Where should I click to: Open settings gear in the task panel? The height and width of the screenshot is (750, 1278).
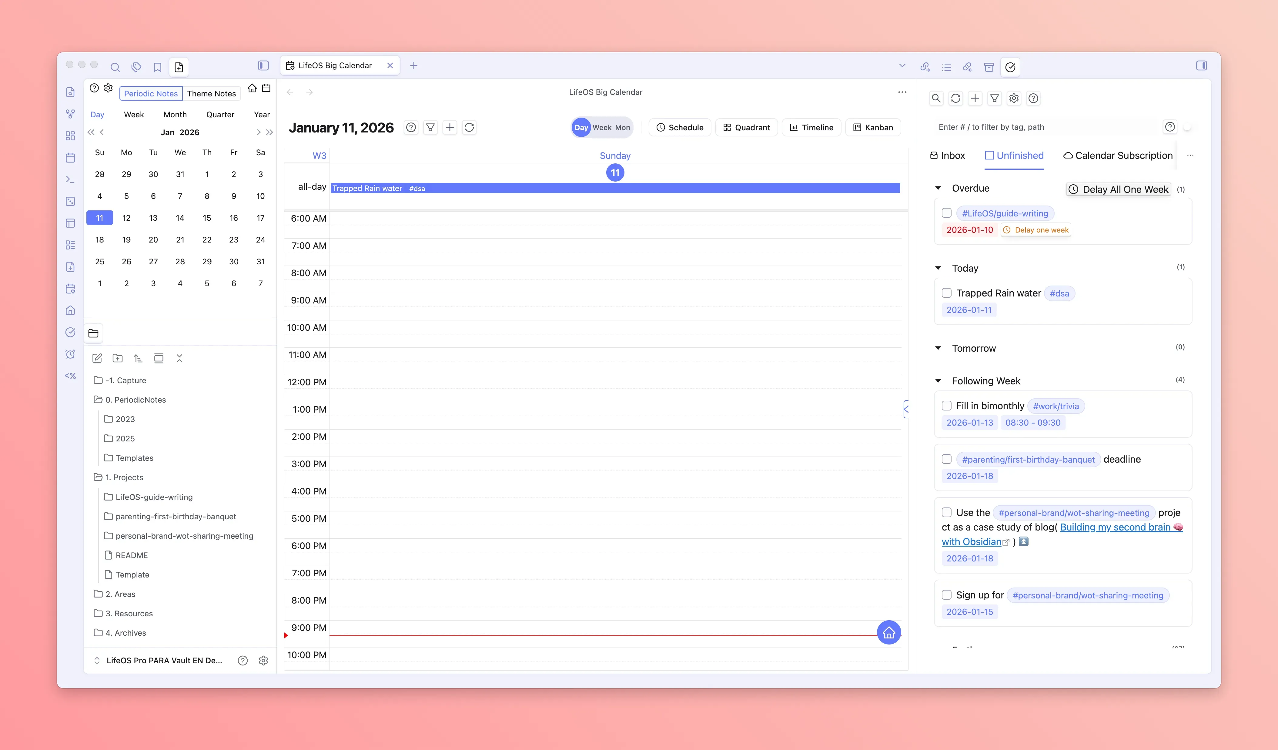[1013, 99]
